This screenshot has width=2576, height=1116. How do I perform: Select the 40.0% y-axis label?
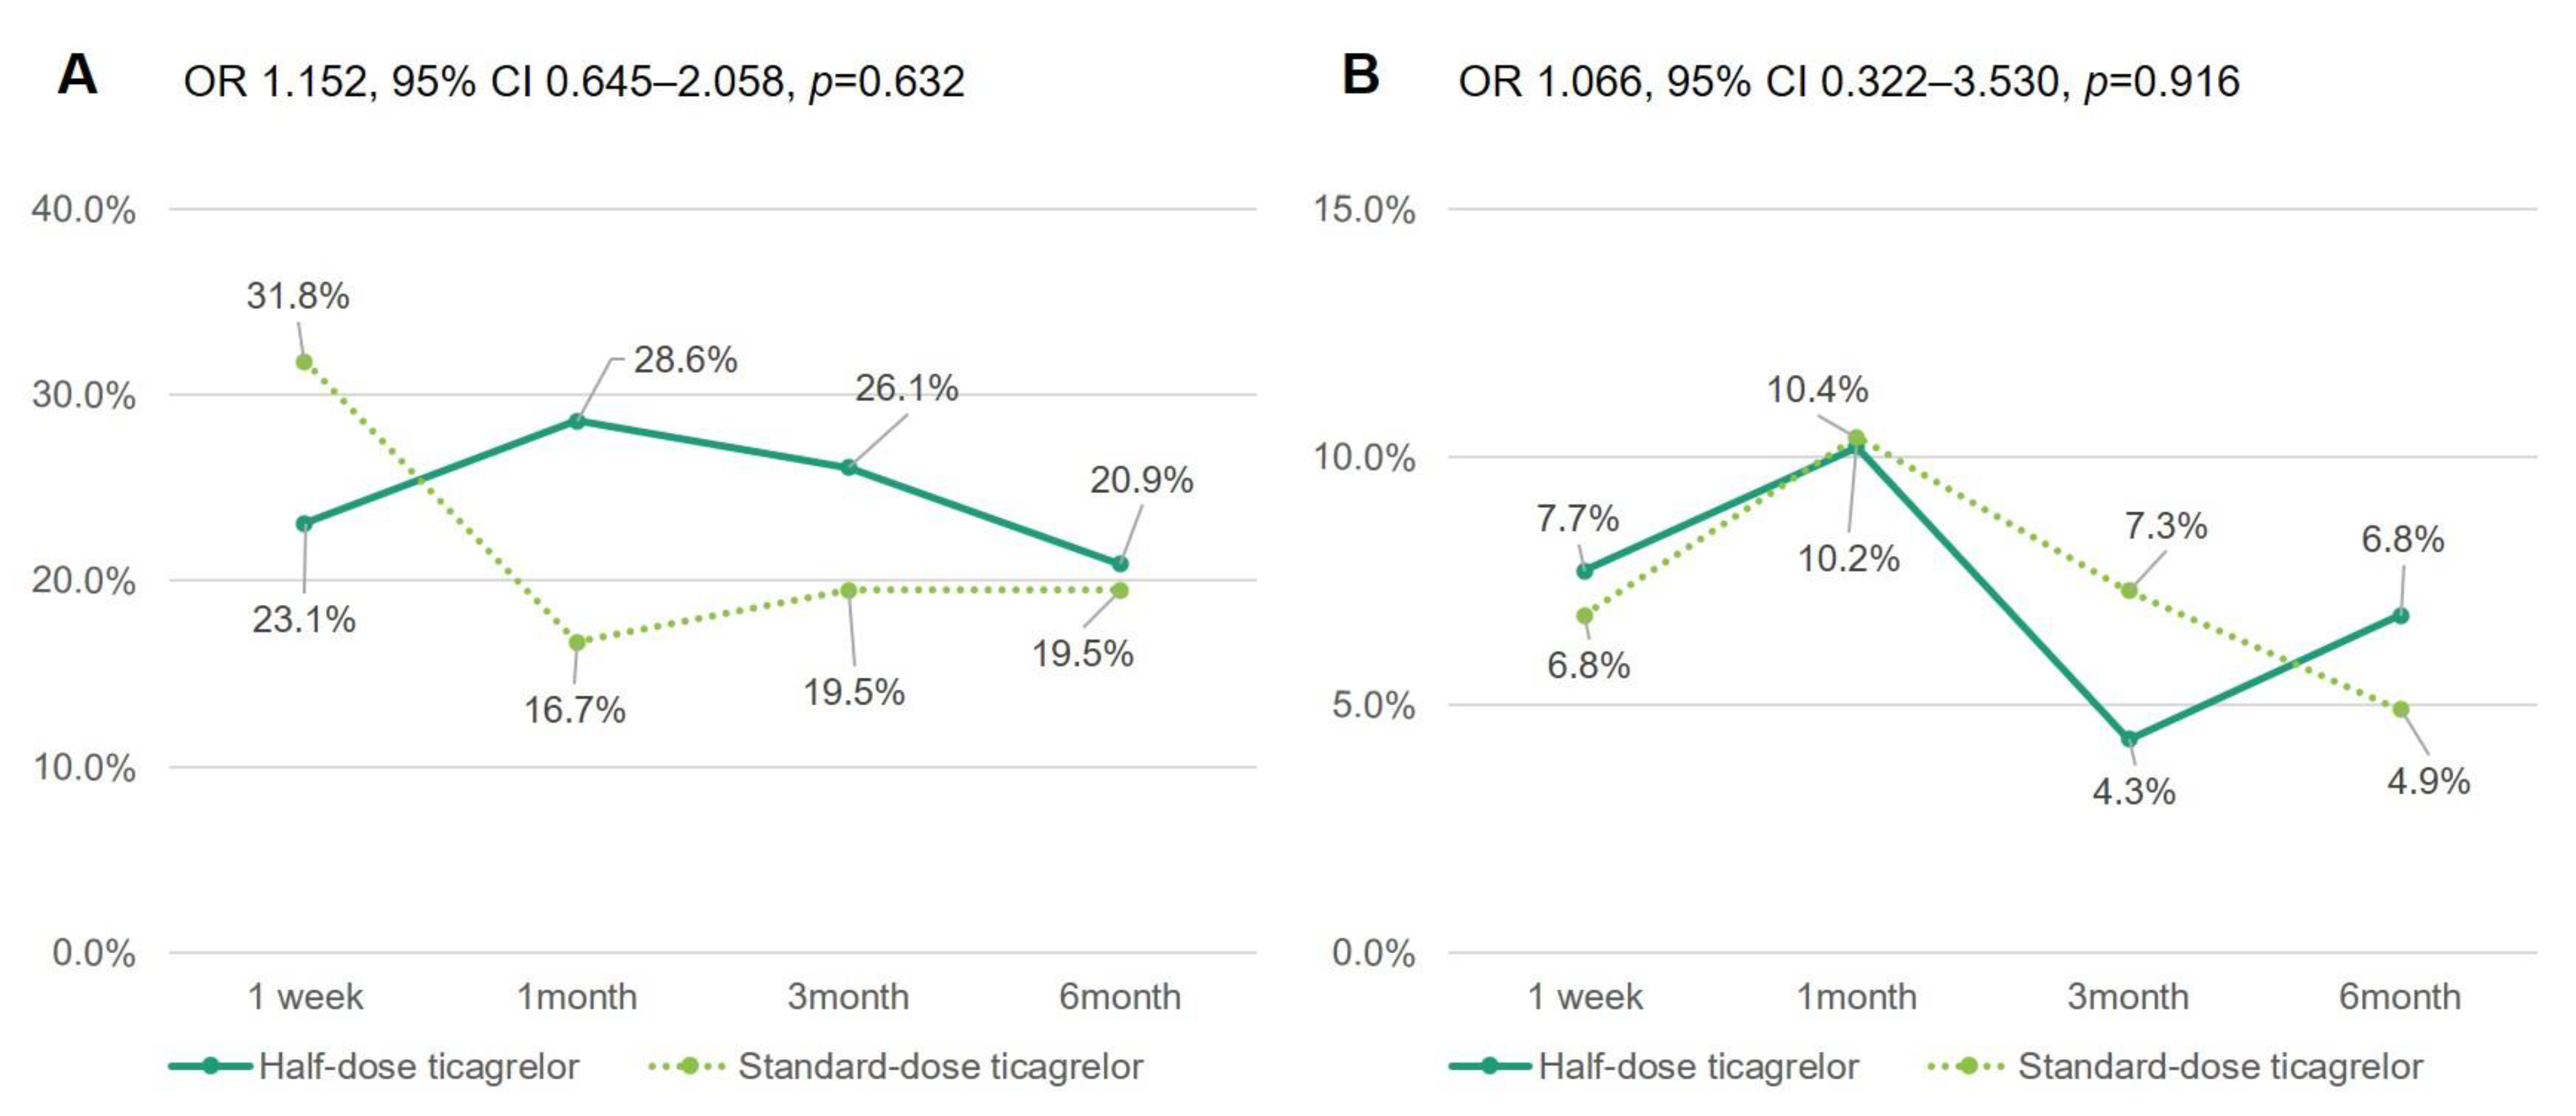tap(83, 210)
